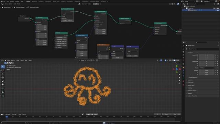Collapse the Transform panel in properties
Image resolution: width=220 pixels, height=124 pixels.
(x=190, y=52)
